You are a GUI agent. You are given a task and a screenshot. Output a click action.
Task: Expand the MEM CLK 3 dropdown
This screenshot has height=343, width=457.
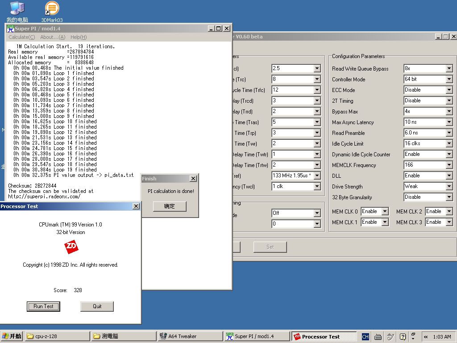coord(449,222)
